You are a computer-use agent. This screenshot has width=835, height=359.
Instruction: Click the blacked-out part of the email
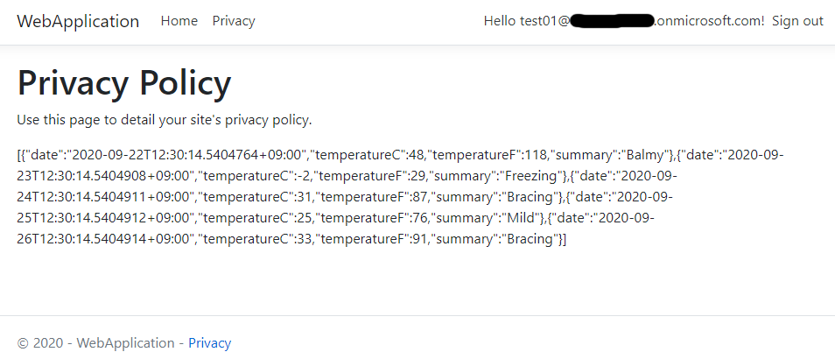point(612,21)
